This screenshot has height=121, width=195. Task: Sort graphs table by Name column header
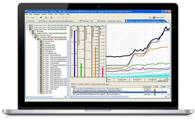click(107, 87)
